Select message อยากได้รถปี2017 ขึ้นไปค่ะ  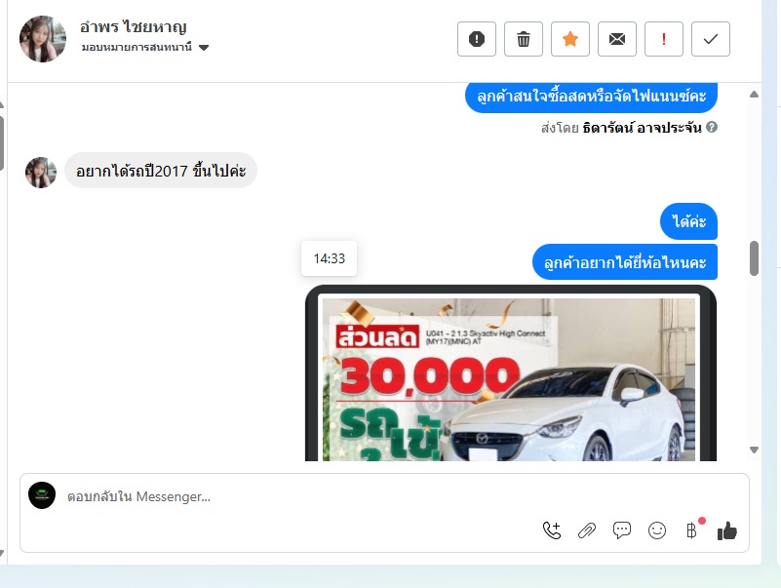(161, 171)
